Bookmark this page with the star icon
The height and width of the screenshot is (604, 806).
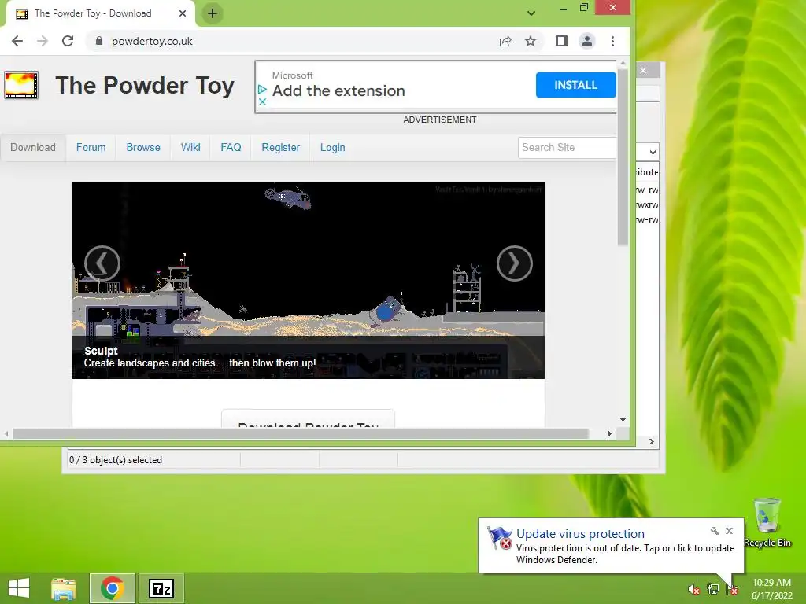click(x=531, y=41)
